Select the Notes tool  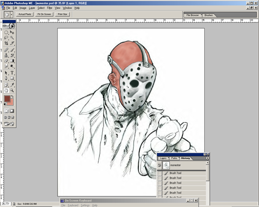point(6,85)
